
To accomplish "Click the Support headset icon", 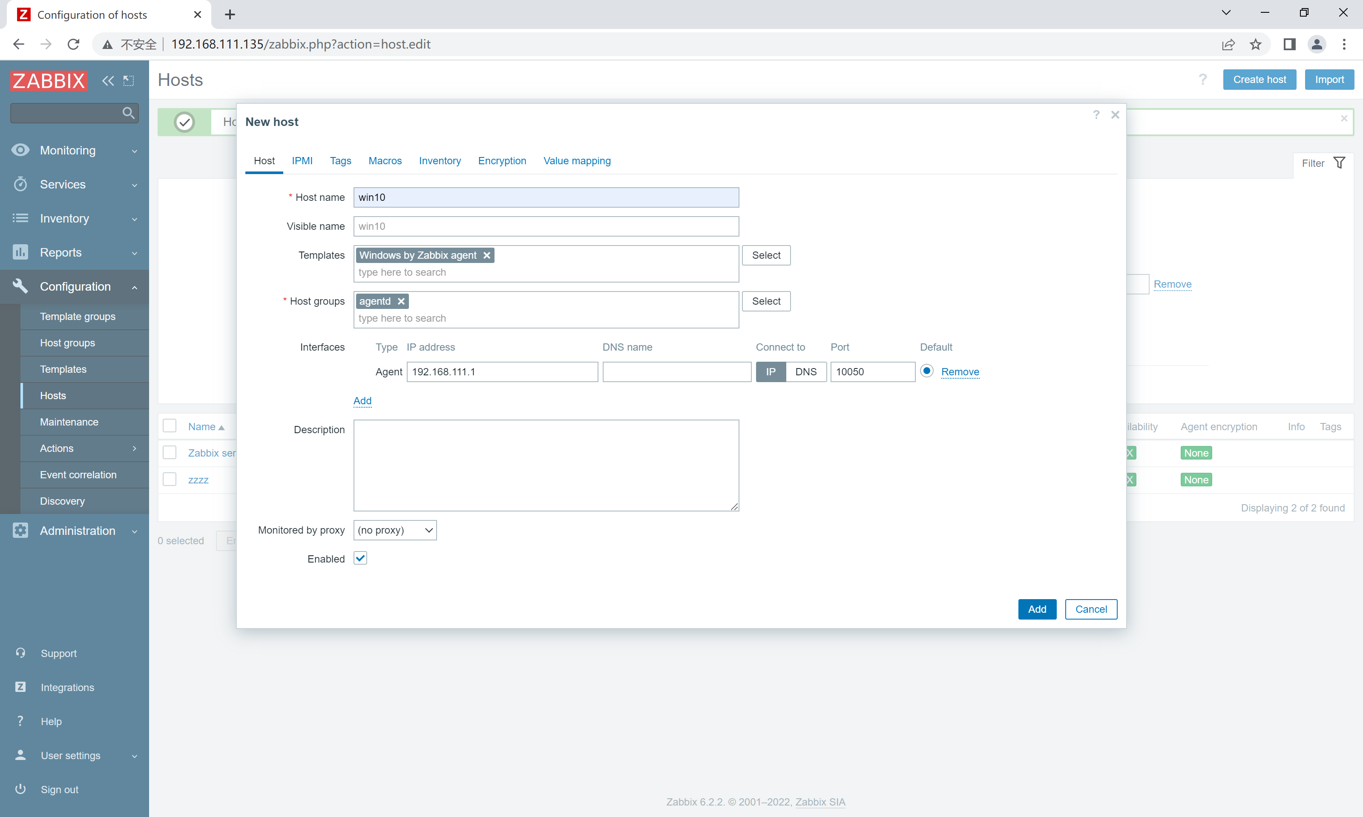I will pos(20,653).
